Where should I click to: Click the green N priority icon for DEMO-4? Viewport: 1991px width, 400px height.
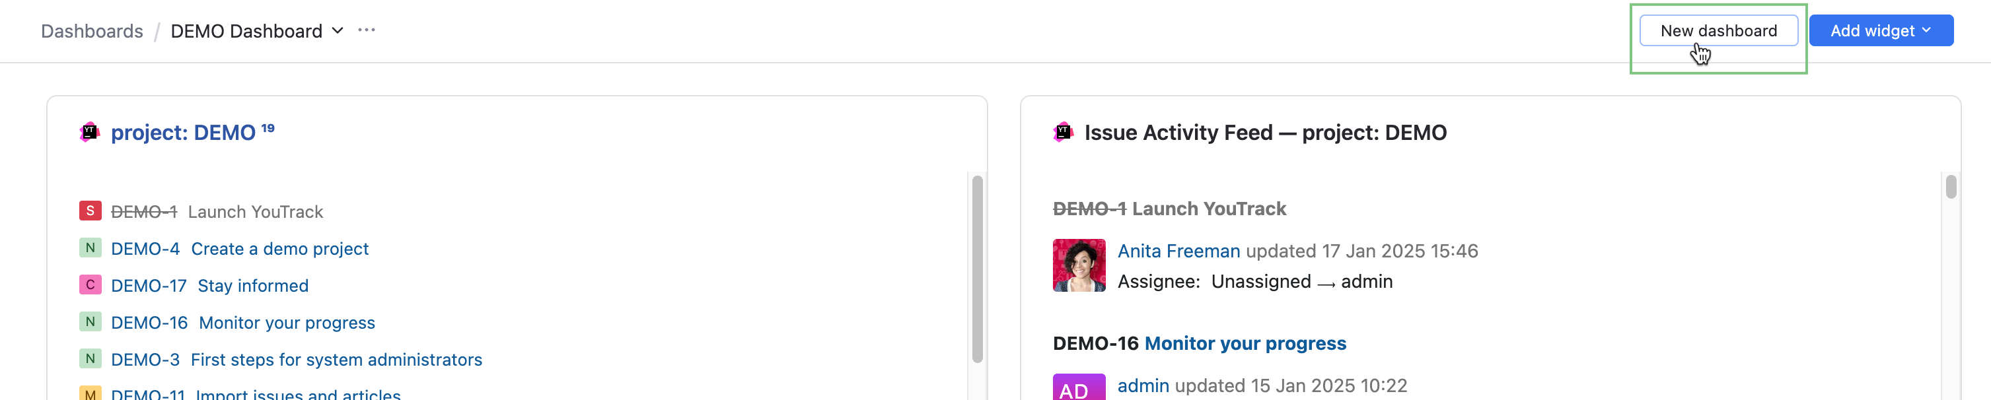coord(90,248)
